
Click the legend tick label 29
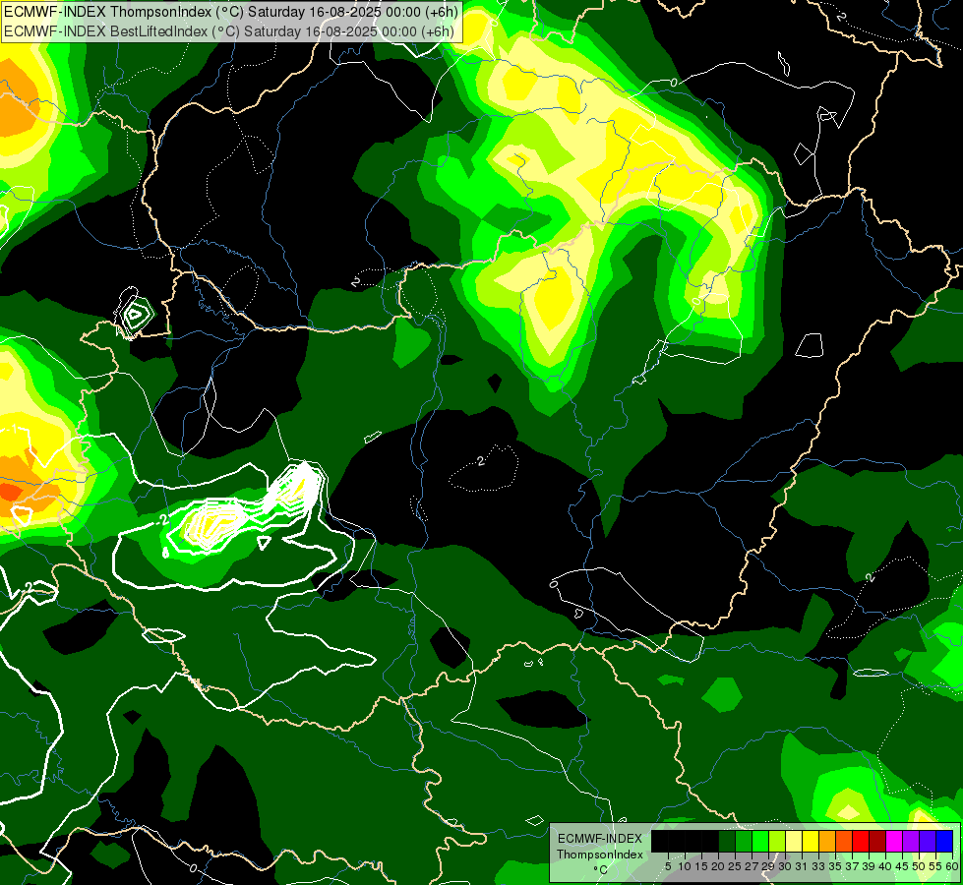pyautogui.click(x=767, y=866)
